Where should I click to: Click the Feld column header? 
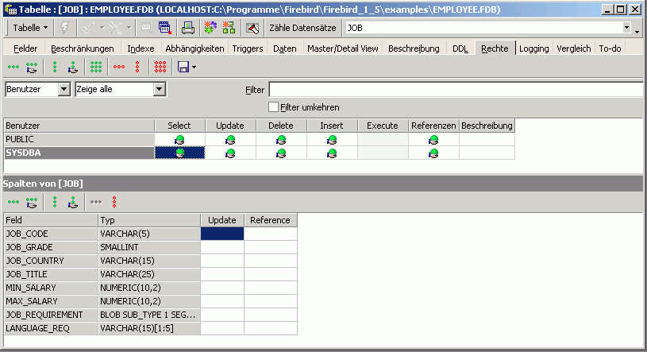[x=51, y=220]
